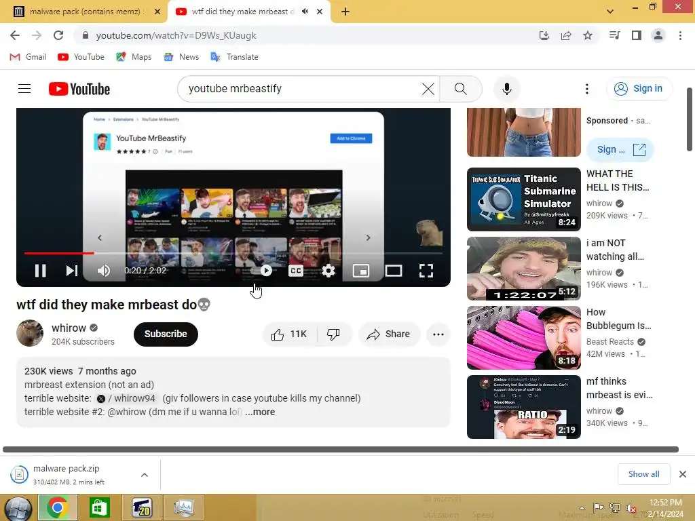The width and height of the screenshot is (695, 521).
Task: Toggle closed captions CC button
Action: pos(296,270)
